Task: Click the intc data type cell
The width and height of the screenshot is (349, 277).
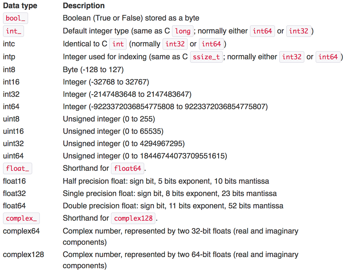Action: click(9, 44)
